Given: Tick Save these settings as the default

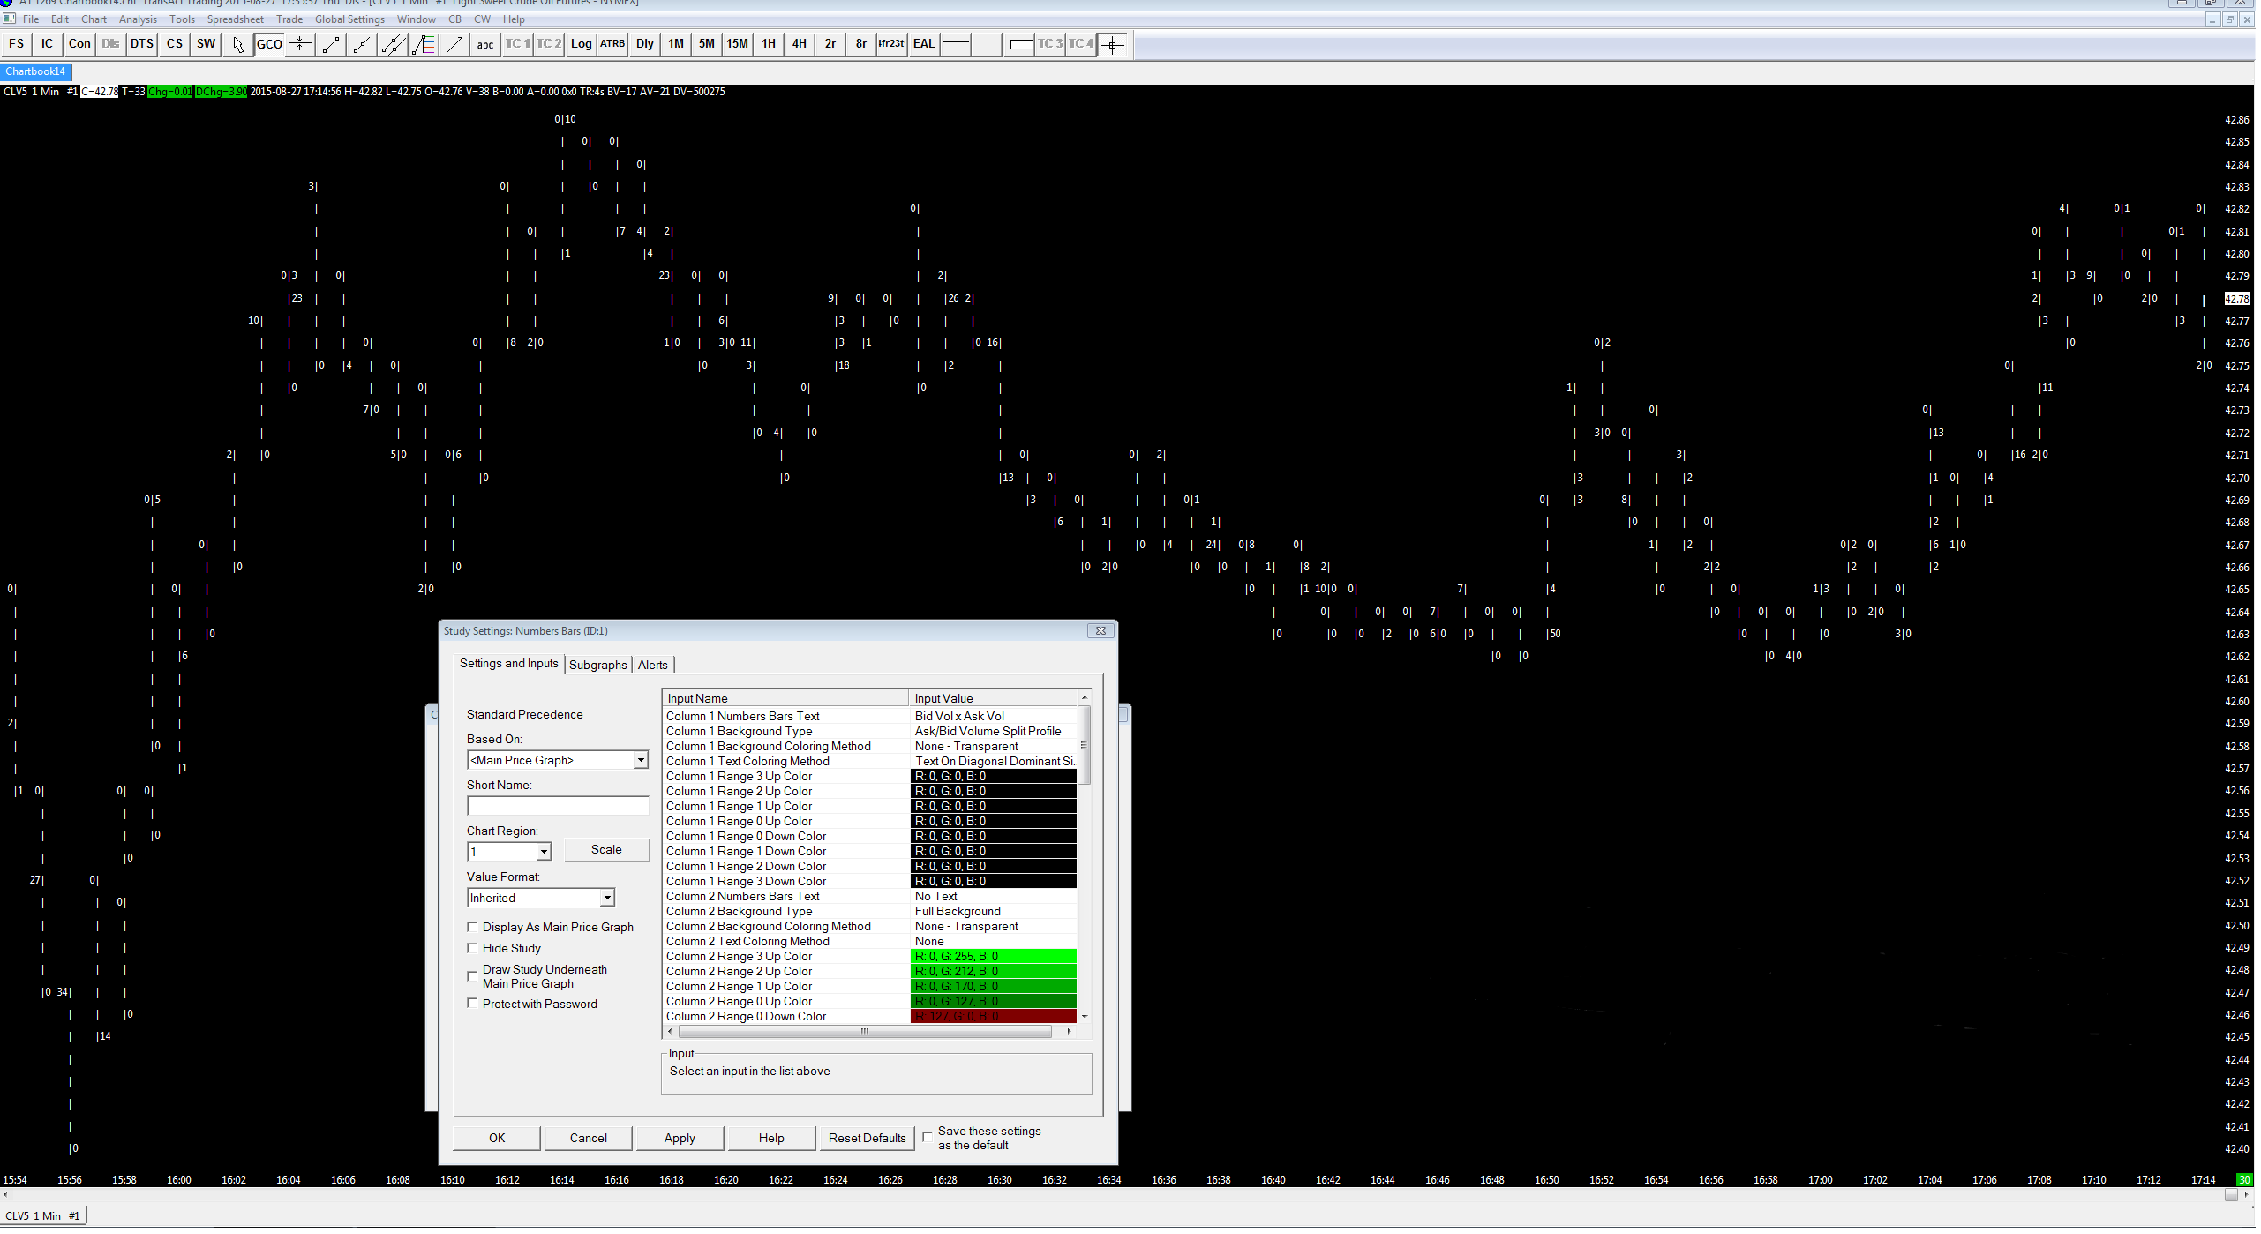Looking at the screenshot, I should (x=929, y=1139).
